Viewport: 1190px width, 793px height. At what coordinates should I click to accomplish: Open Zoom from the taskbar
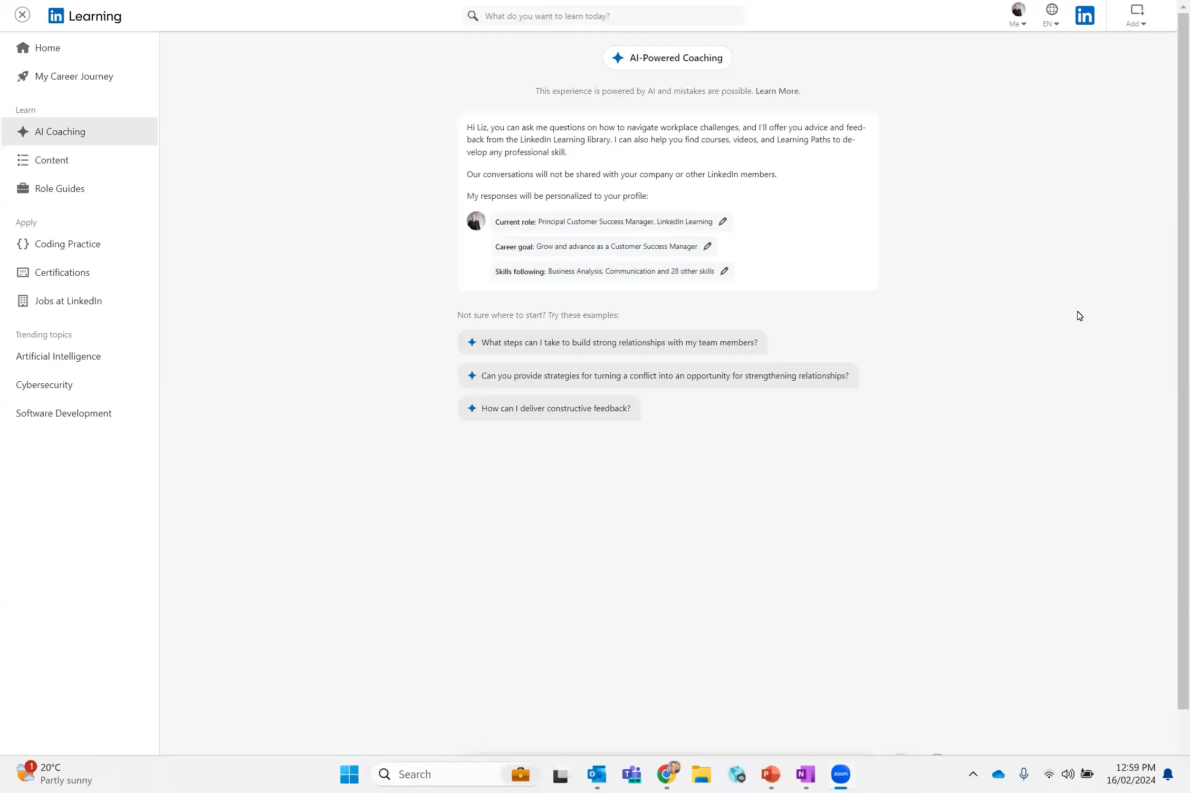[x=840, y=774]
